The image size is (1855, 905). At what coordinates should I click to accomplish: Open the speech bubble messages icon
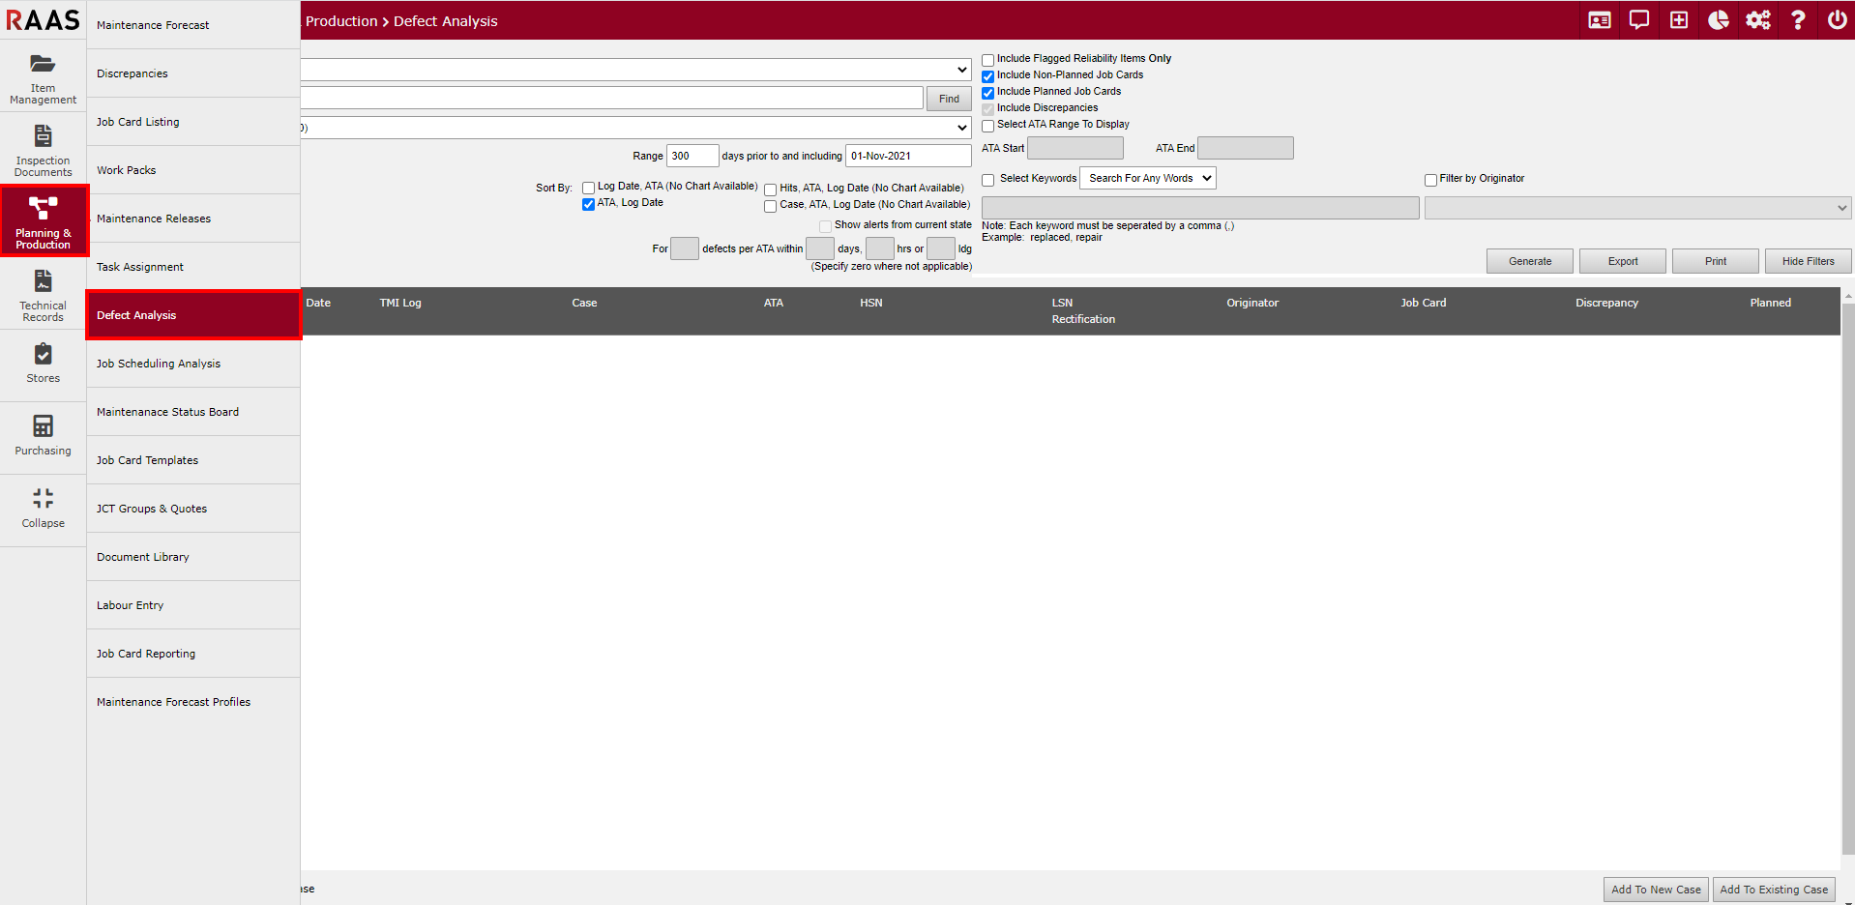(x=1639, y=20)
